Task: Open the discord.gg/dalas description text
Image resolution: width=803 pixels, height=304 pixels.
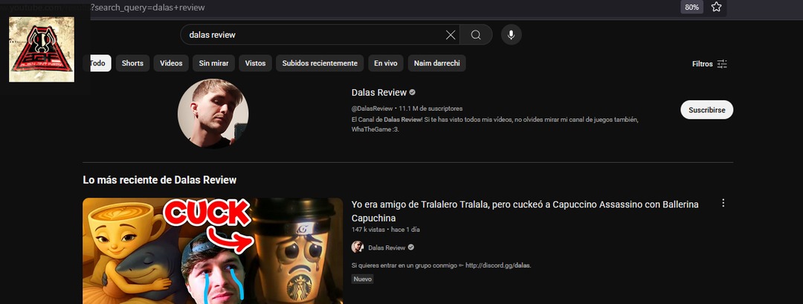Action: [x=442, y=265]
